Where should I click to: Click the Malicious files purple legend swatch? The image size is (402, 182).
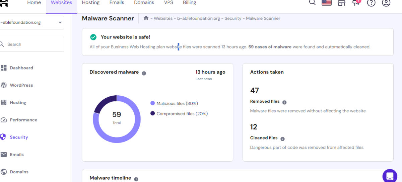153,103
